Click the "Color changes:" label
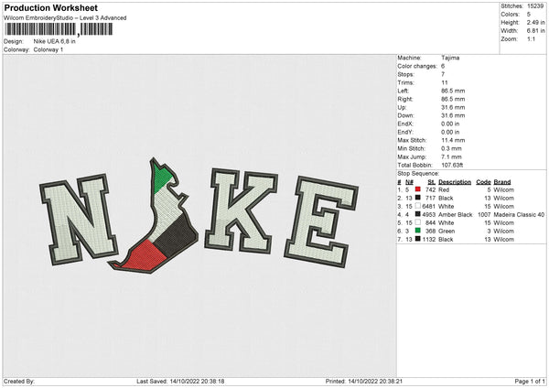Viewport: 549px width, 388px height. pyautogui.click(x=417, y=66)
